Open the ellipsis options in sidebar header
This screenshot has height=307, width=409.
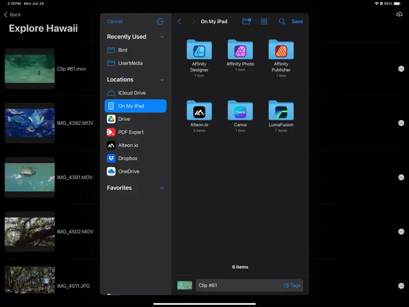160,21
